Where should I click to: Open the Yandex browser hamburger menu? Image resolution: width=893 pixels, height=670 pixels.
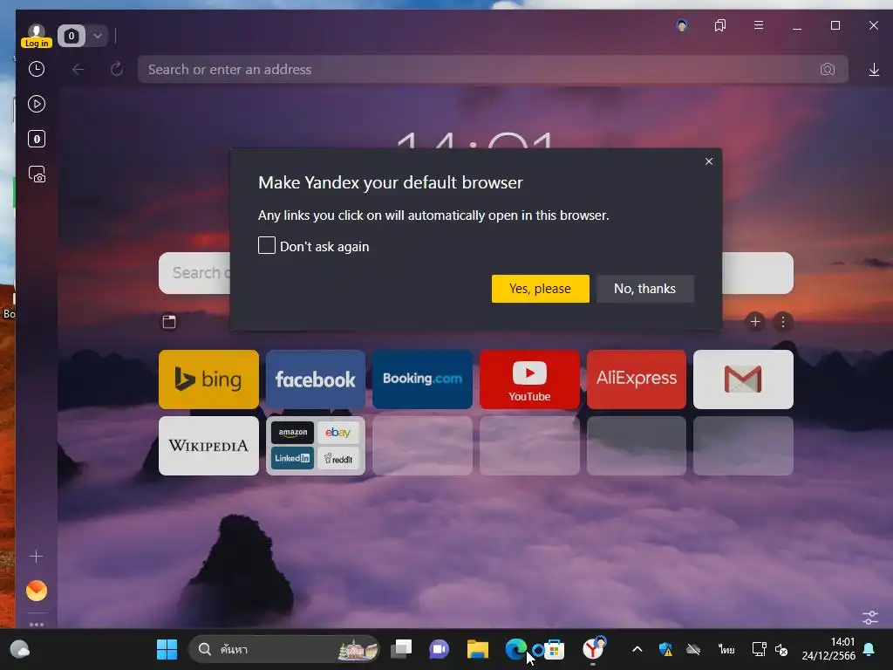click(x=759, y=25)
